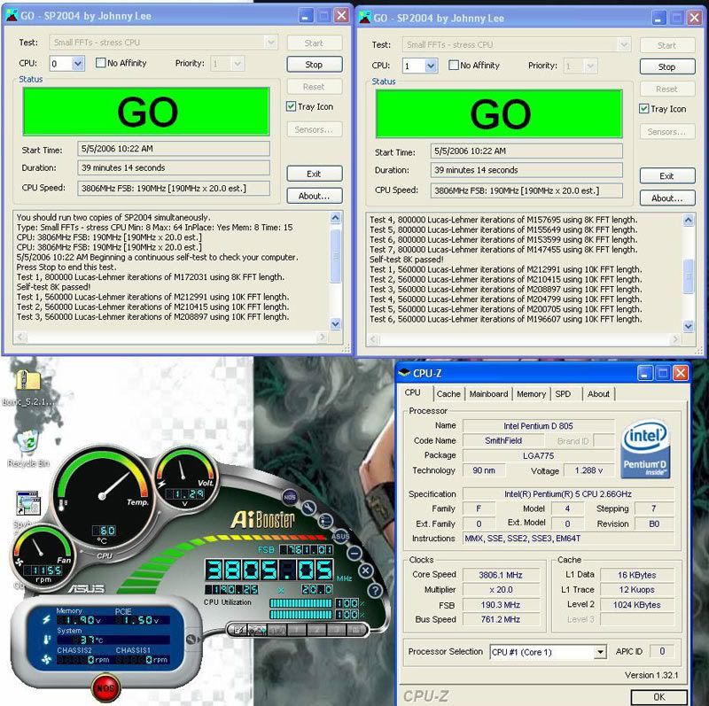Click the wrench toggle beside the blue monitor panel

tap(191, 640)
